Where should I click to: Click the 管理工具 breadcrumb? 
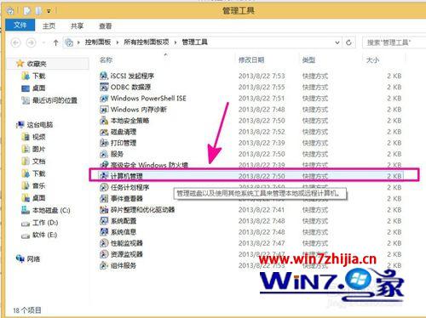(194, 43)
